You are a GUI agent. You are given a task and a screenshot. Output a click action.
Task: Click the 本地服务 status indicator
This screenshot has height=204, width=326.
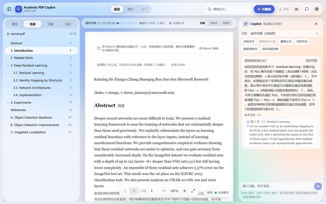click(222, 192)
